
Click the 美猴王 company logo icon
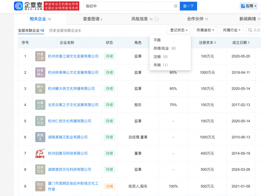pyautogui.click(x=40, y=137)
